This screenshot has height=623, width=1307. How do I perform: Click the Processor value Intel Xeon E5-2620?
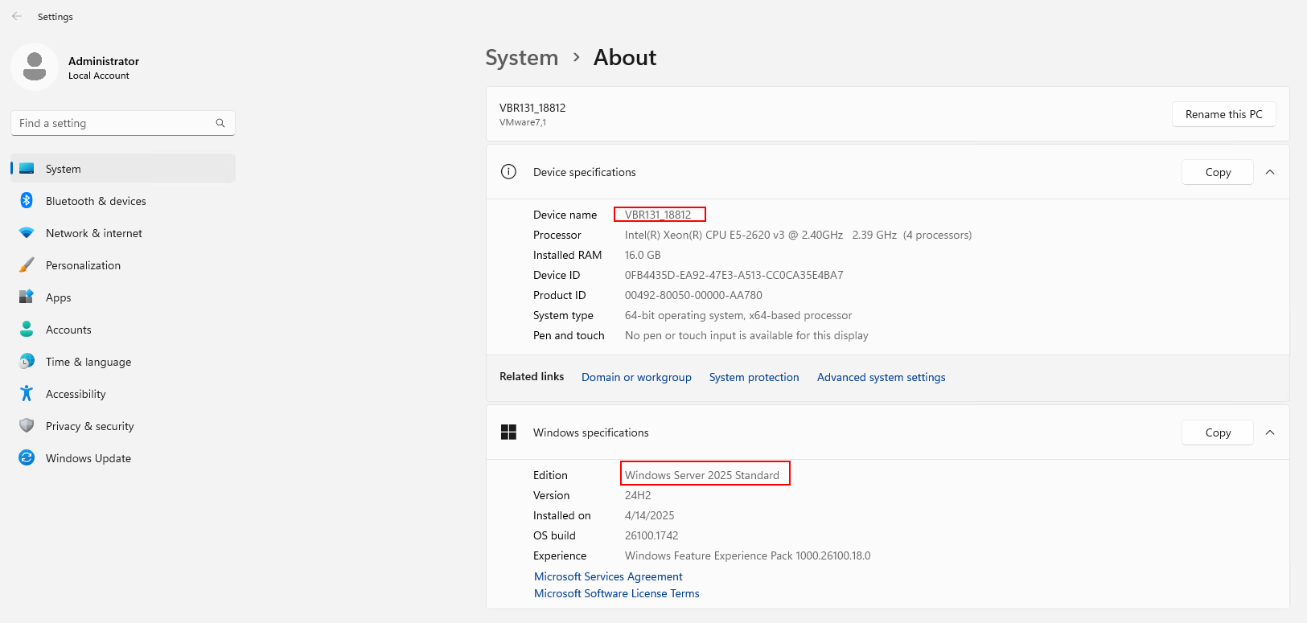(798, 235)
